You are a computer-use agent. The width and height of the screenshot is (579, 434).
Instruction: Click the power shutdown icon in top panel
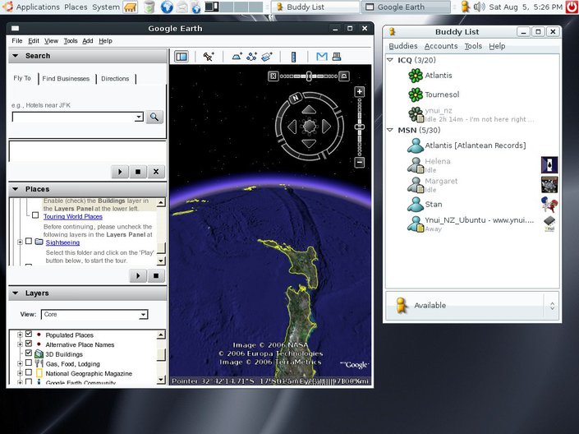pos(572,7)
